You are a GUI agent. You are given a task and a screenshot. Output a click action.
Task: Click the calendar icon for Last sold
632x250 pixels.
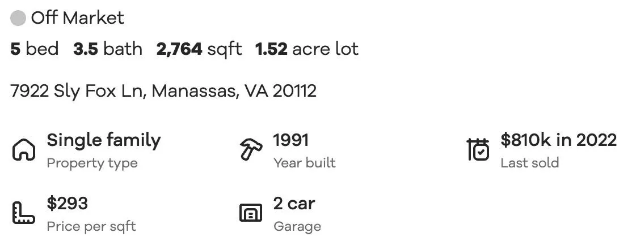(x=478, y=149)
